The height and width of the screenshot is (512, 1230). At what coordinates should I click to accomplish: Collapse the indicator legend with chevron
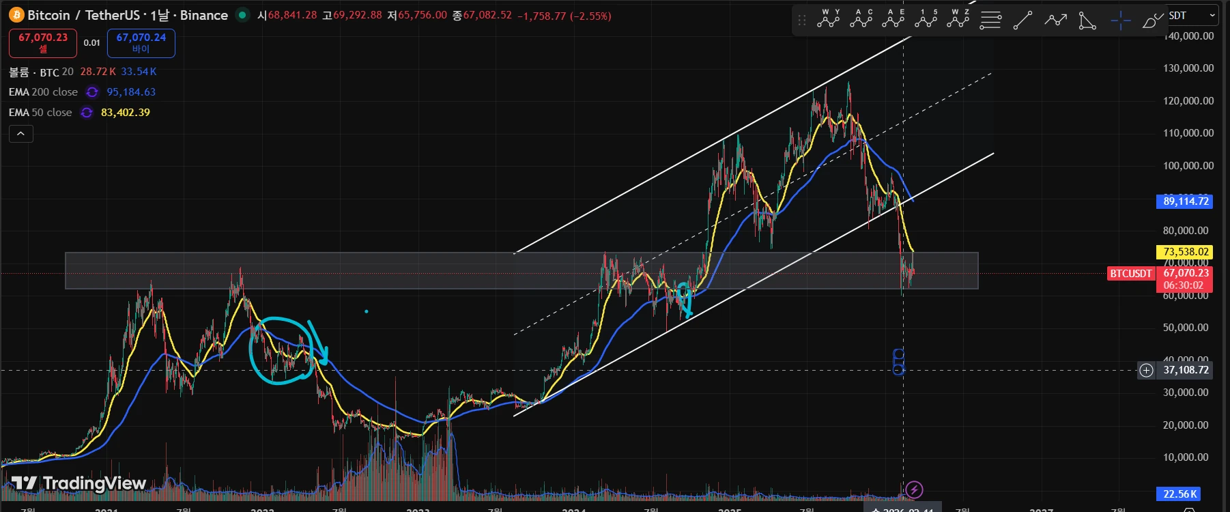click(21, 134)
